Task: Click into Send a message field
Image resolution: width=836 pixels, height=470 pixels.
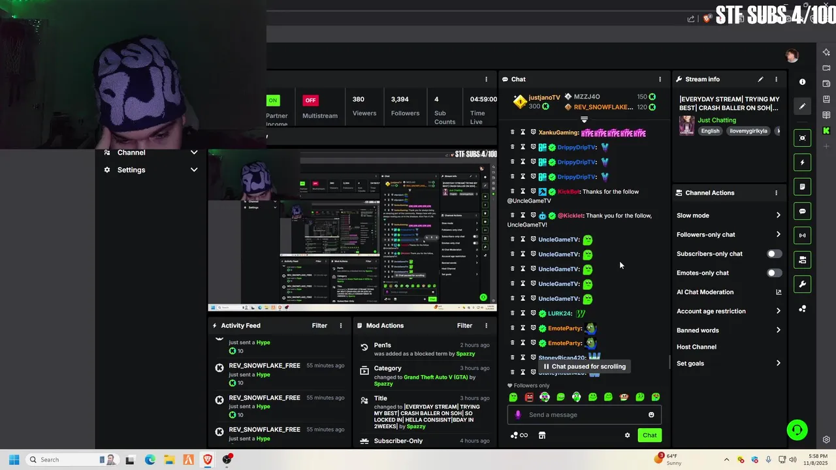Action: (585, 415)
